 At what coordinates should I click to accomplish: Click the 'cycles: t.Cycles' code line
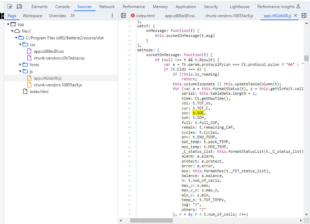pos(200,132)
